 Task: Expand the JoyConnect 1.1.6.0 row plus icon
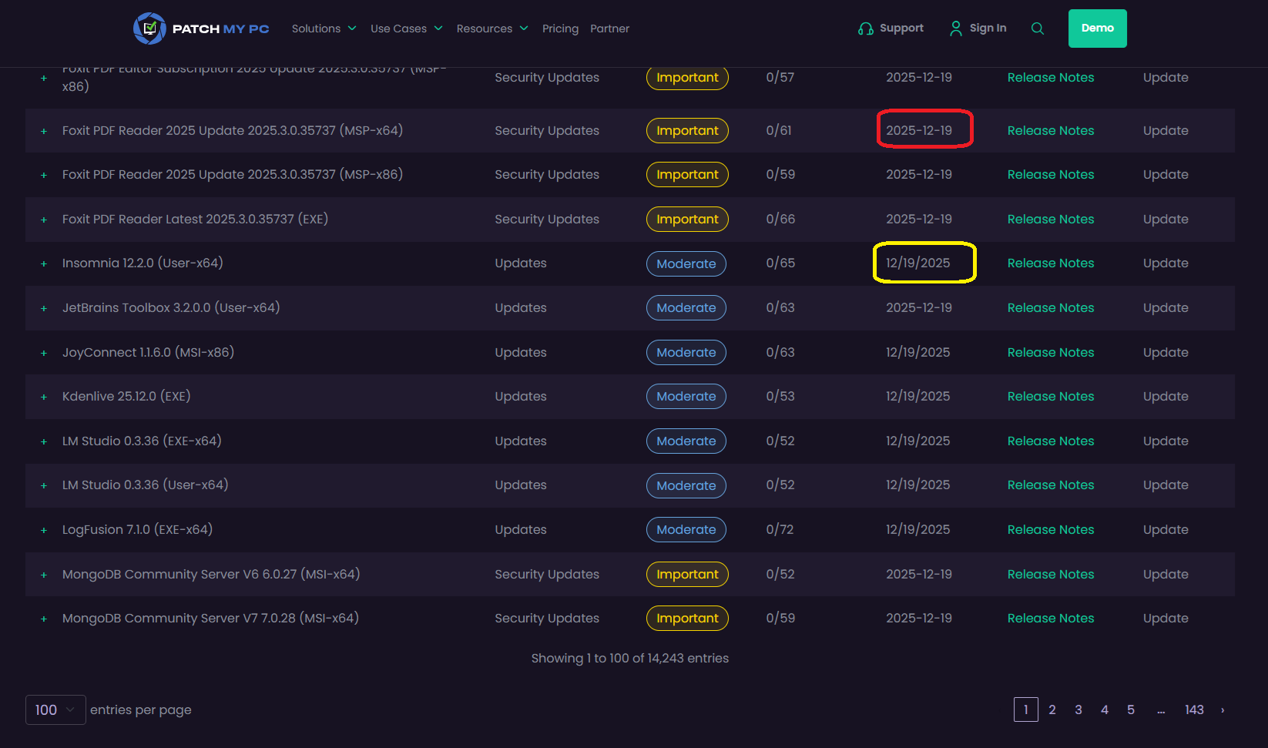44,354
